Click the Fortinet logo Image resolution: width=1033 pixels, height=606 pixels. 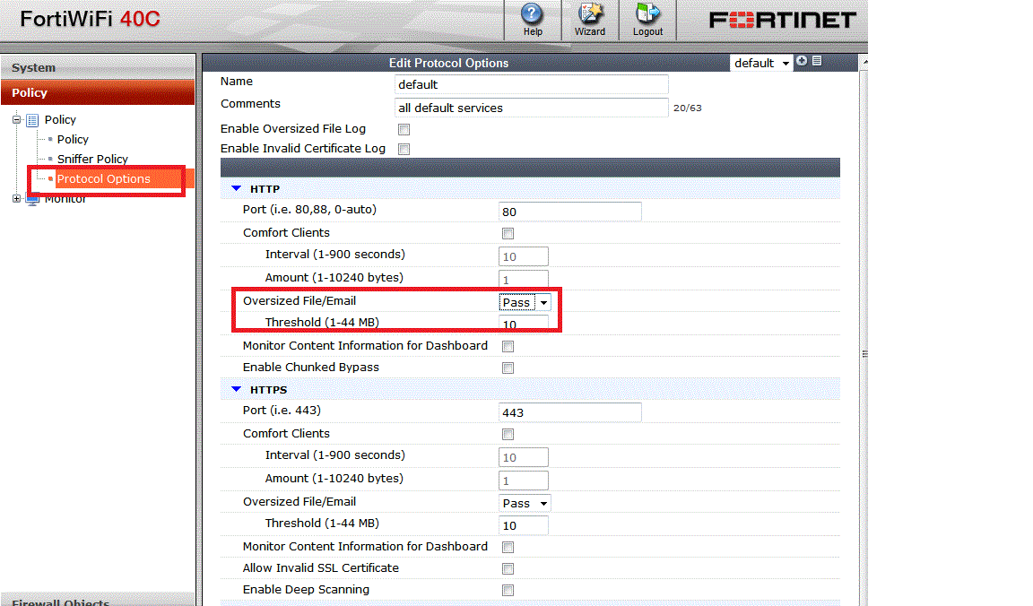pyautogui.click(x=783, y=20)
